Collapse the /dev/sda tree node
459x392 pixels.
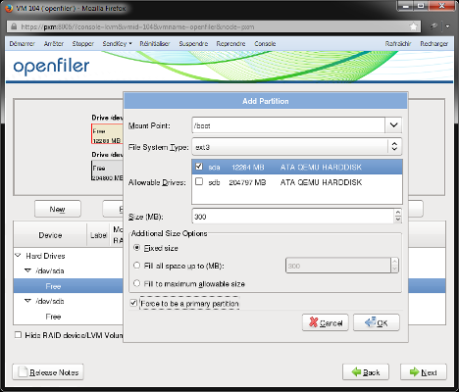[27, 270]
